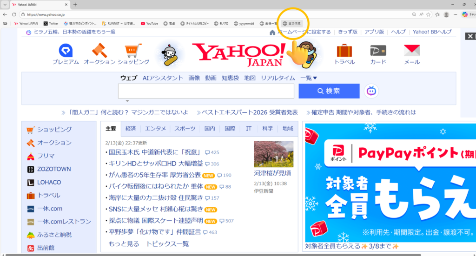Click the カード icon in header
Image resolution: width=476 pixels, height=256 pixels.
point(378,51)
